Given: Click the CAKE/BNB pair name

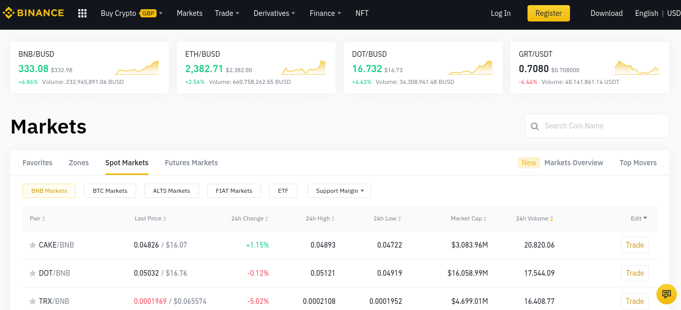Looking at the screenshot, I should pos(56,245).
